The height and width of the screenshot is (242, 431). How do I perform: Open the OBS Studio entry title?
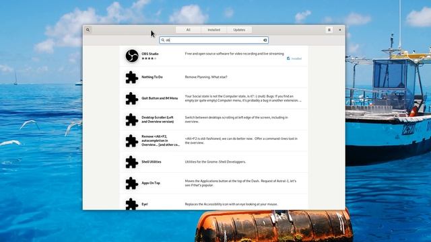click(150, 54)
